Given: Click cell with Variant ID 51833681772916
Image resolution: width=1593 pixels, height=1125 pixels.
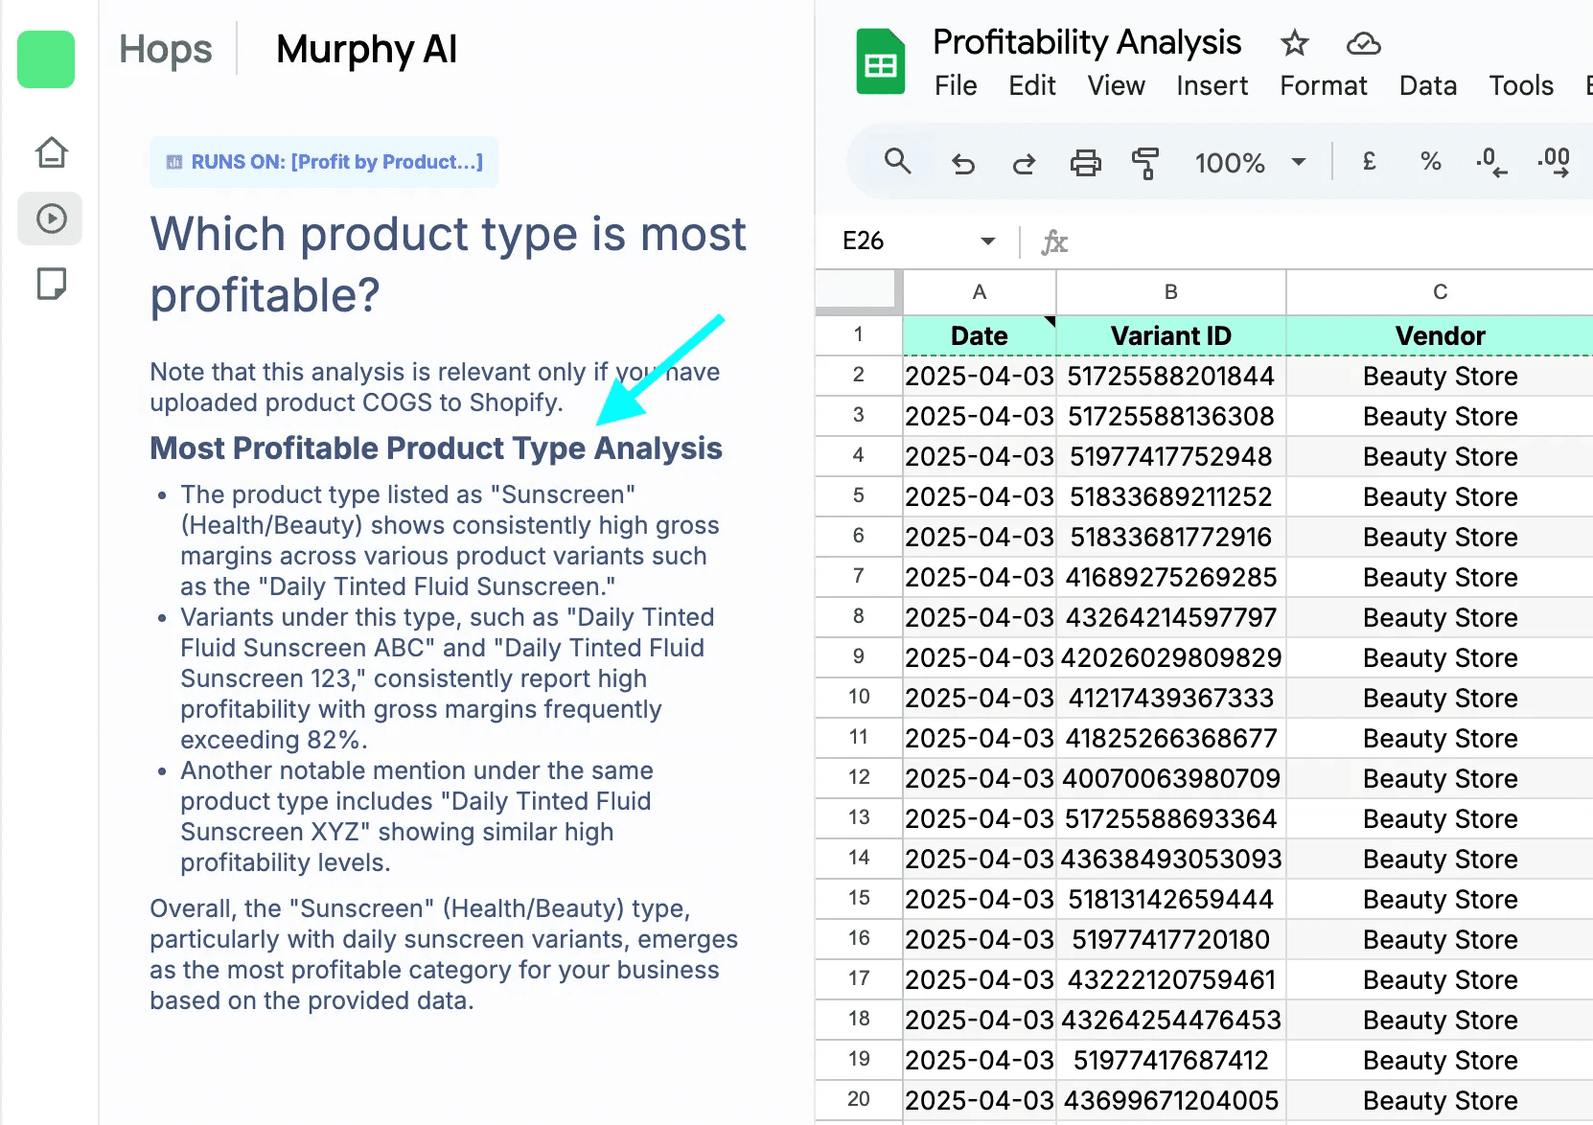Looking at the screenshot, I should coord(1171,537).
